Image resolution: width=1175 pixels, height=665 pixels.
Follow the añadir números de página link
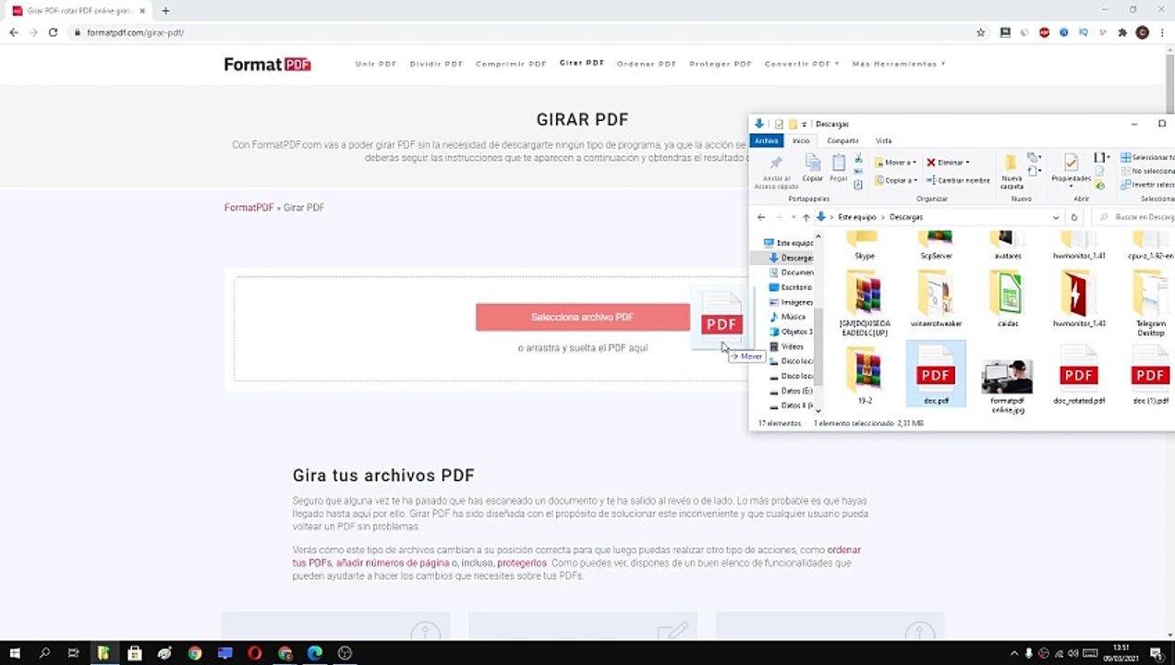point(393,562)
